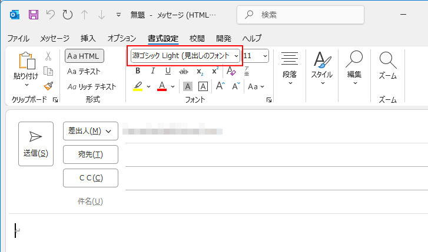Image resolution: width=428 pixels, height=252 pixels.
Task: Click the Outlook app icon in title bar
Action: click(15, 15)
